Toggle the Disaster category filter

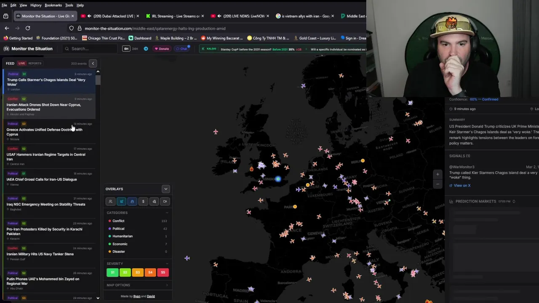137,252
